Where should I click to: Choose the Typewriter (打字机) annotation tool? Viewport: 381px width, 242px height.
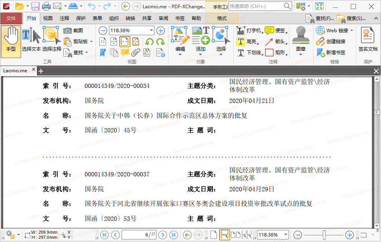pyautogui.click(x=249, y=31)
